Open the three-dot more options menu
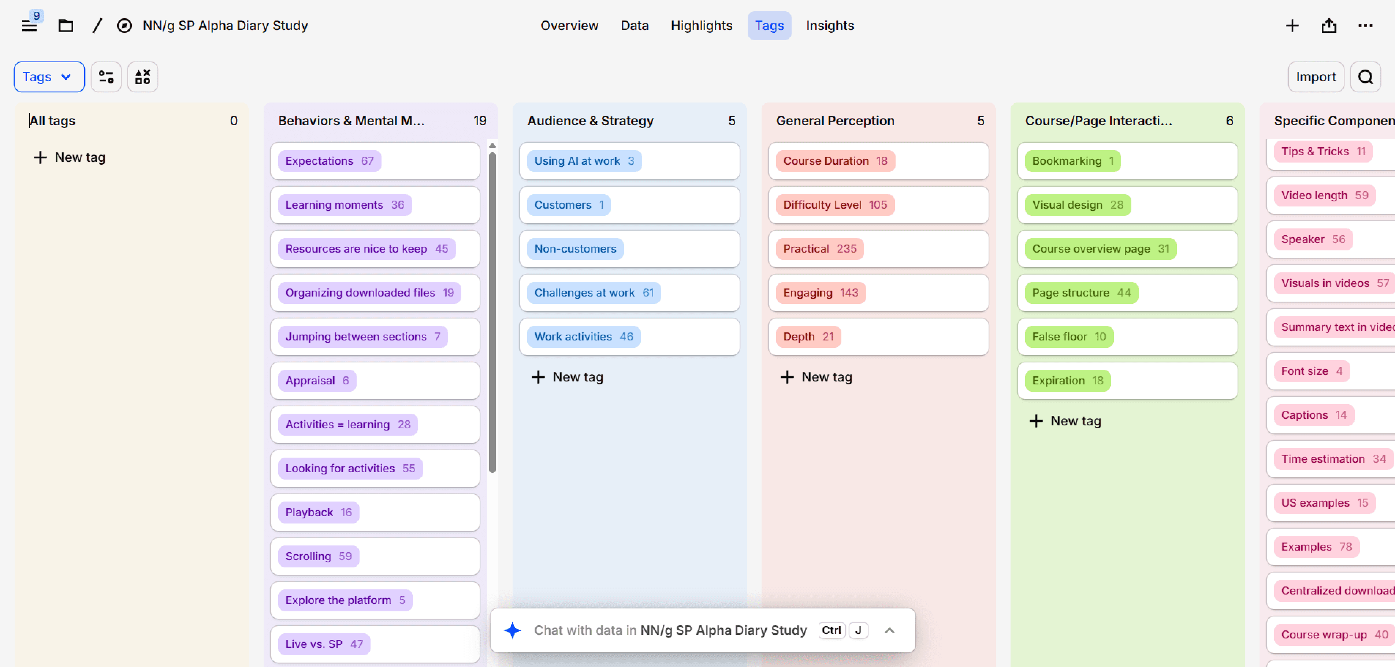Viewport: 1395px width, 667px height. pyautogui.click(x=1365, y=26)
